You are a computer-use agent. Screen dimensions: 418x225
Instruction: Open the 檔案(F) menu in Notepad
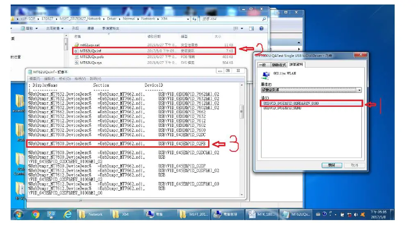(x=35, y=79)
